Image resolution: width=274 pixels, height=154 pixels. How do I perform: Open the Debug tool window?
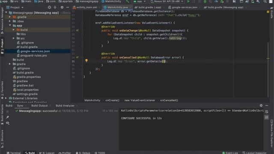pos(83,153)
